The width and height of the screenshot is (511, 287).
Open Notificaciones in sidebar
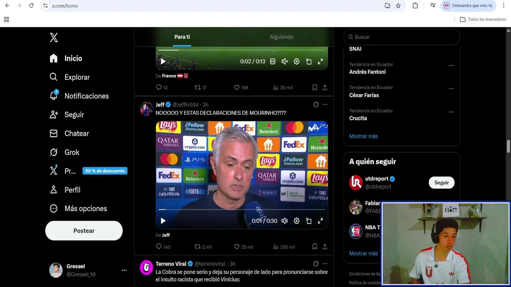79,96
